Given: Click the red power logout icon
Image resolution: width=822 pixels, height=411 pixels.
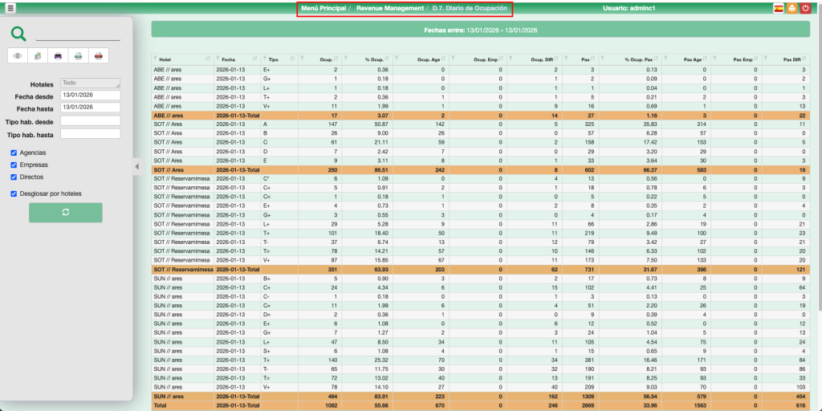Looking at the screenshot, I should (805, 8).
